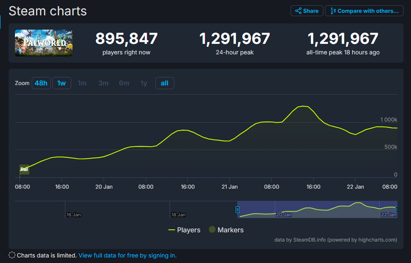Image resolution: width=411 pixels, height=263 pixels.
Task: Click the highlighted navigator selection area
Action: (x=317, y=210)
